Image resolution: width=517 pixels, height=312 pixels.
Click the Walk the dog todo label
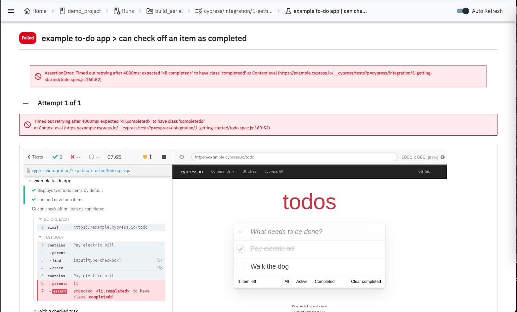coord(270,266)
